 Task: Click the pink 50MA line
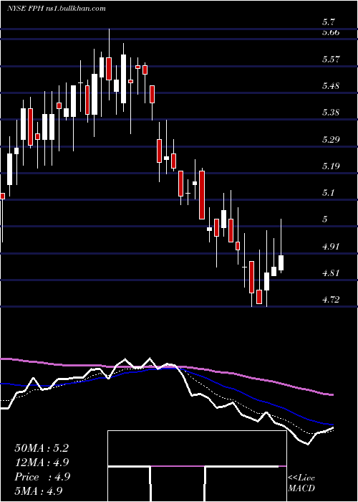click(x=166, y=367)
